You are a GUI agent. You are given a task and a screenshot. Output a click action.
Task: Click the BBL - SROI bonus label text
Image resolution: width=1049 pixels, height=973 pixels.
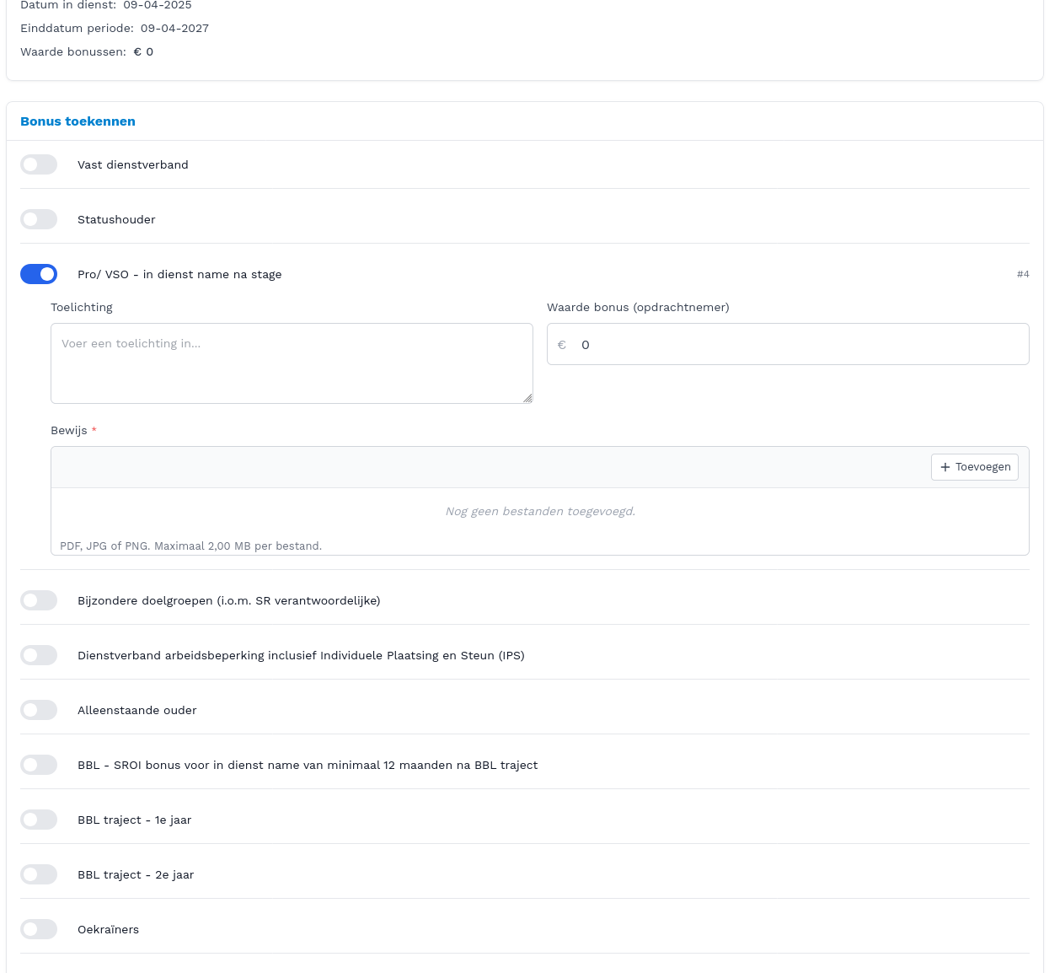308,765
